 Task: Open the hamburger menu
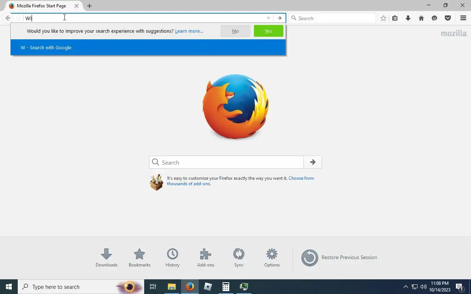pyautogui.click(x=463, y=18)
